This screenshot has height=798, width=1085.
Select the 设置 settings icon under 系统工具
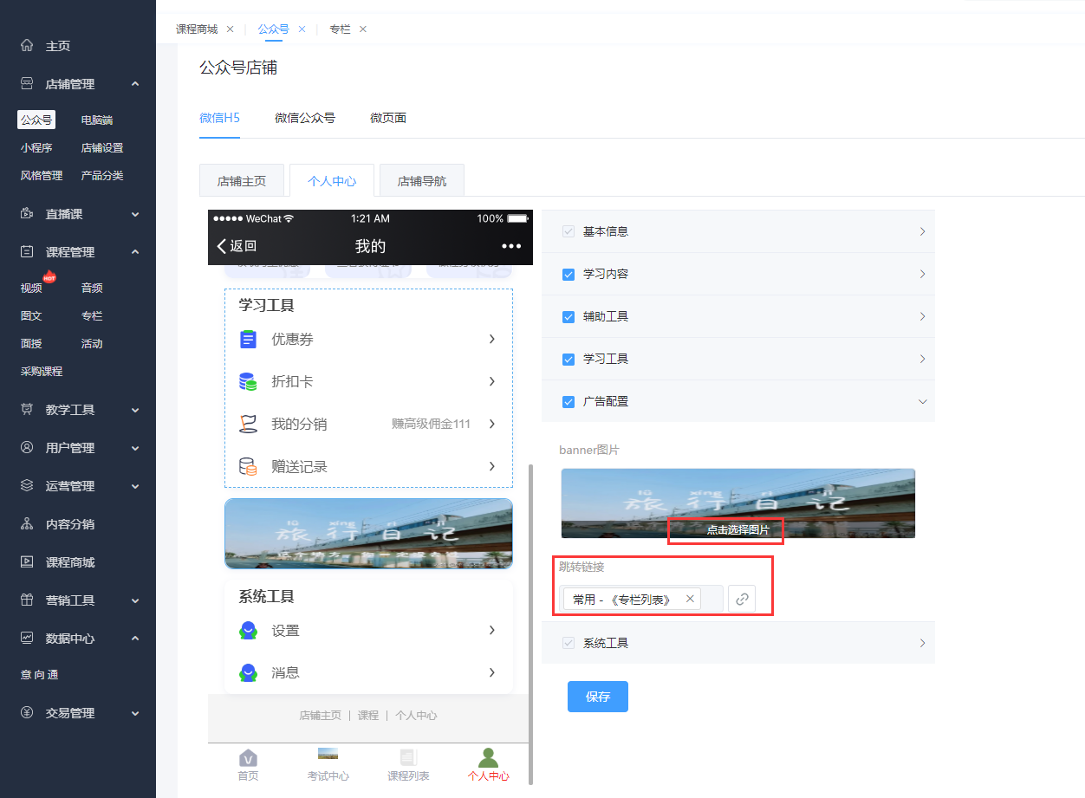point(248,630)
